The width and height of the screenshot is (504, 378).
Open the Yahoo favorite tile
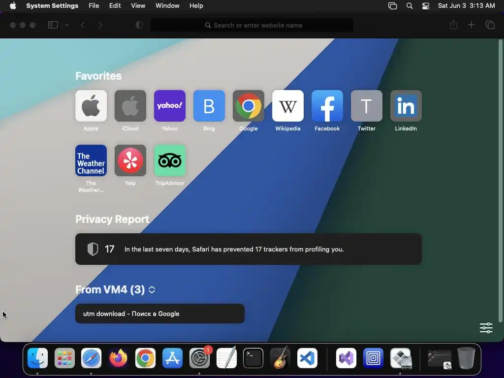click(170, 106)
